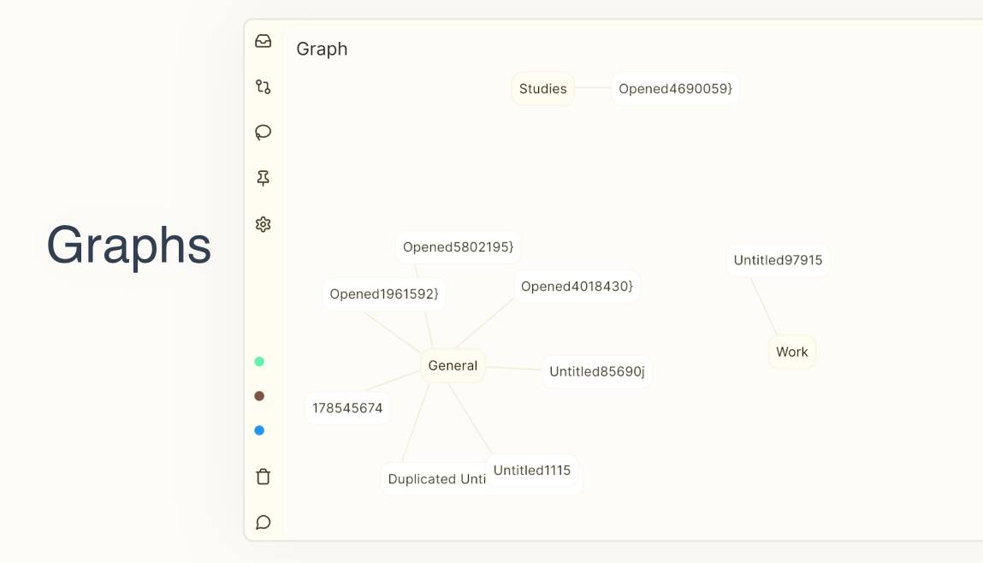The image size is (983, 563).
Task: Open the 178545674 node
Action: (347, 408)
